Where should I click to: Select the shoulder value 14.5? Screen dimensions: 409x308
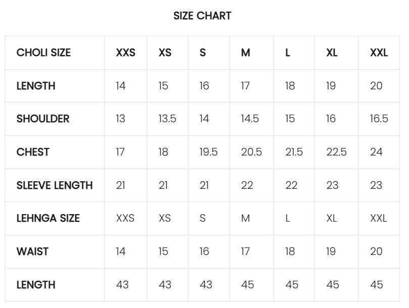pos(250,119)
